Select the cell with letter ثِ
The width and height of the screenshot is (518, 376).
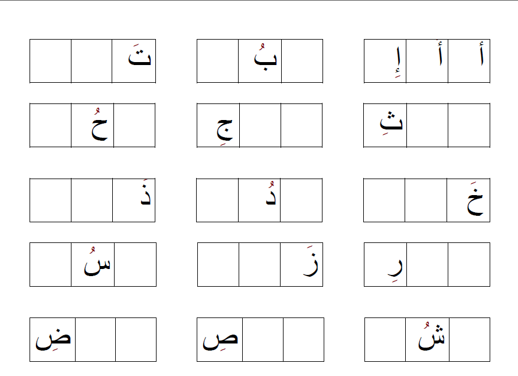[x=385, y=125]
